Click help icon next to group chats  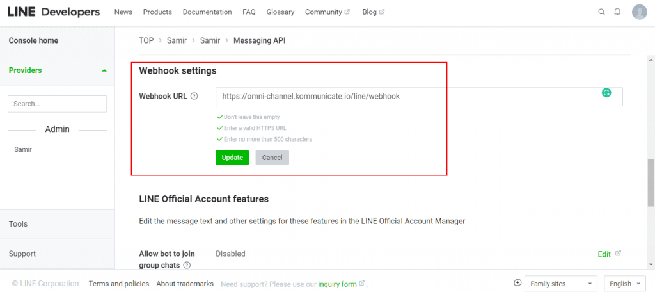coord(187,265)
